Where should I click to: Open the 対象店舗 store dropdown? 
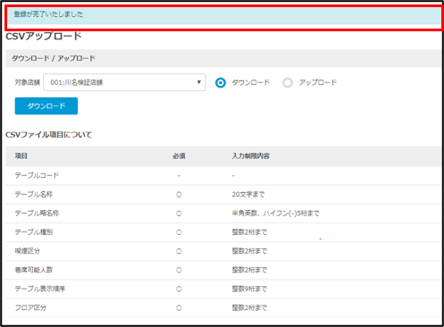pos(124,82)
